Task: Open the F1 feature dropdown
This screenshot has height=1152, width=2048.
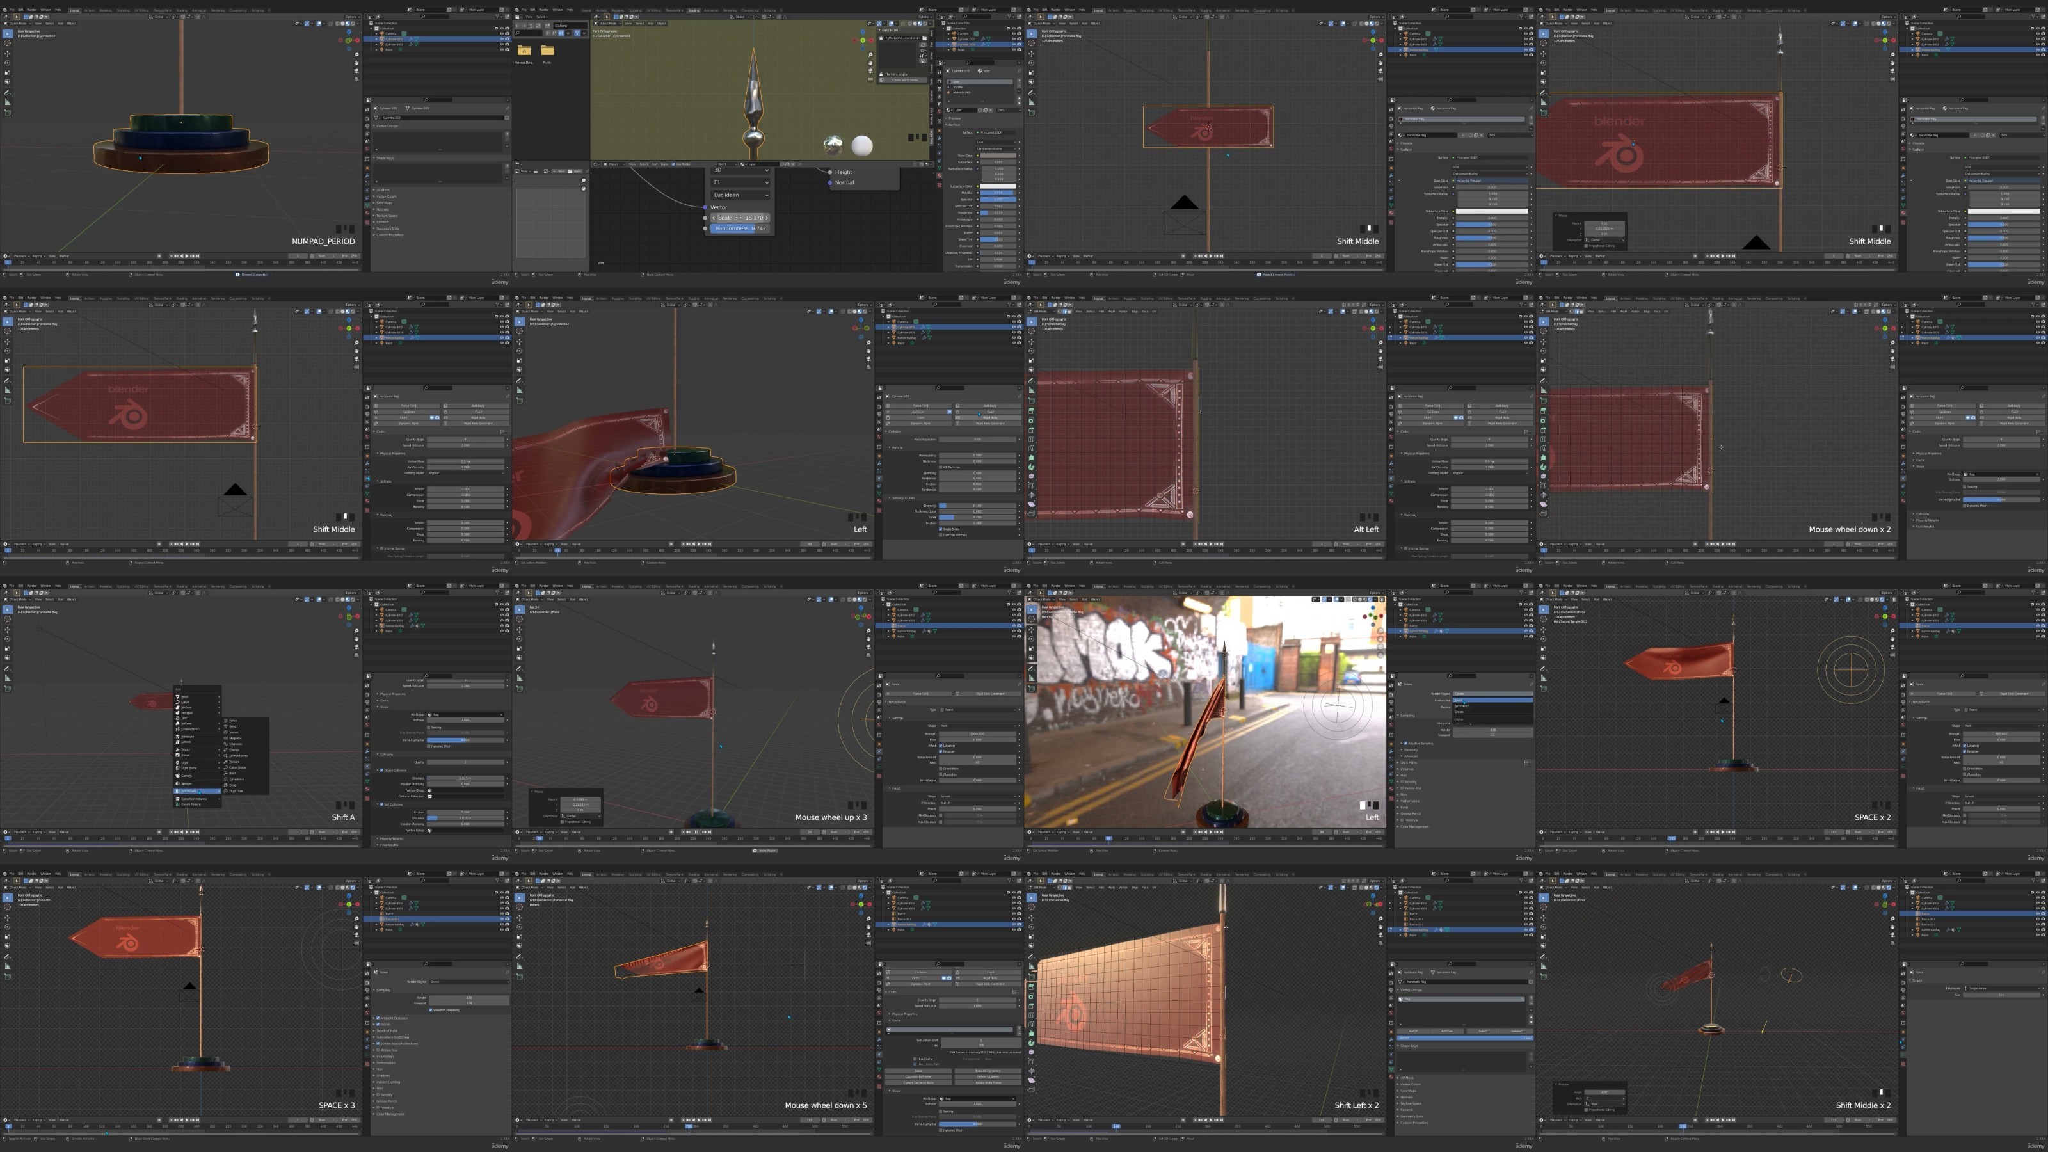Action: pos(740,182)
